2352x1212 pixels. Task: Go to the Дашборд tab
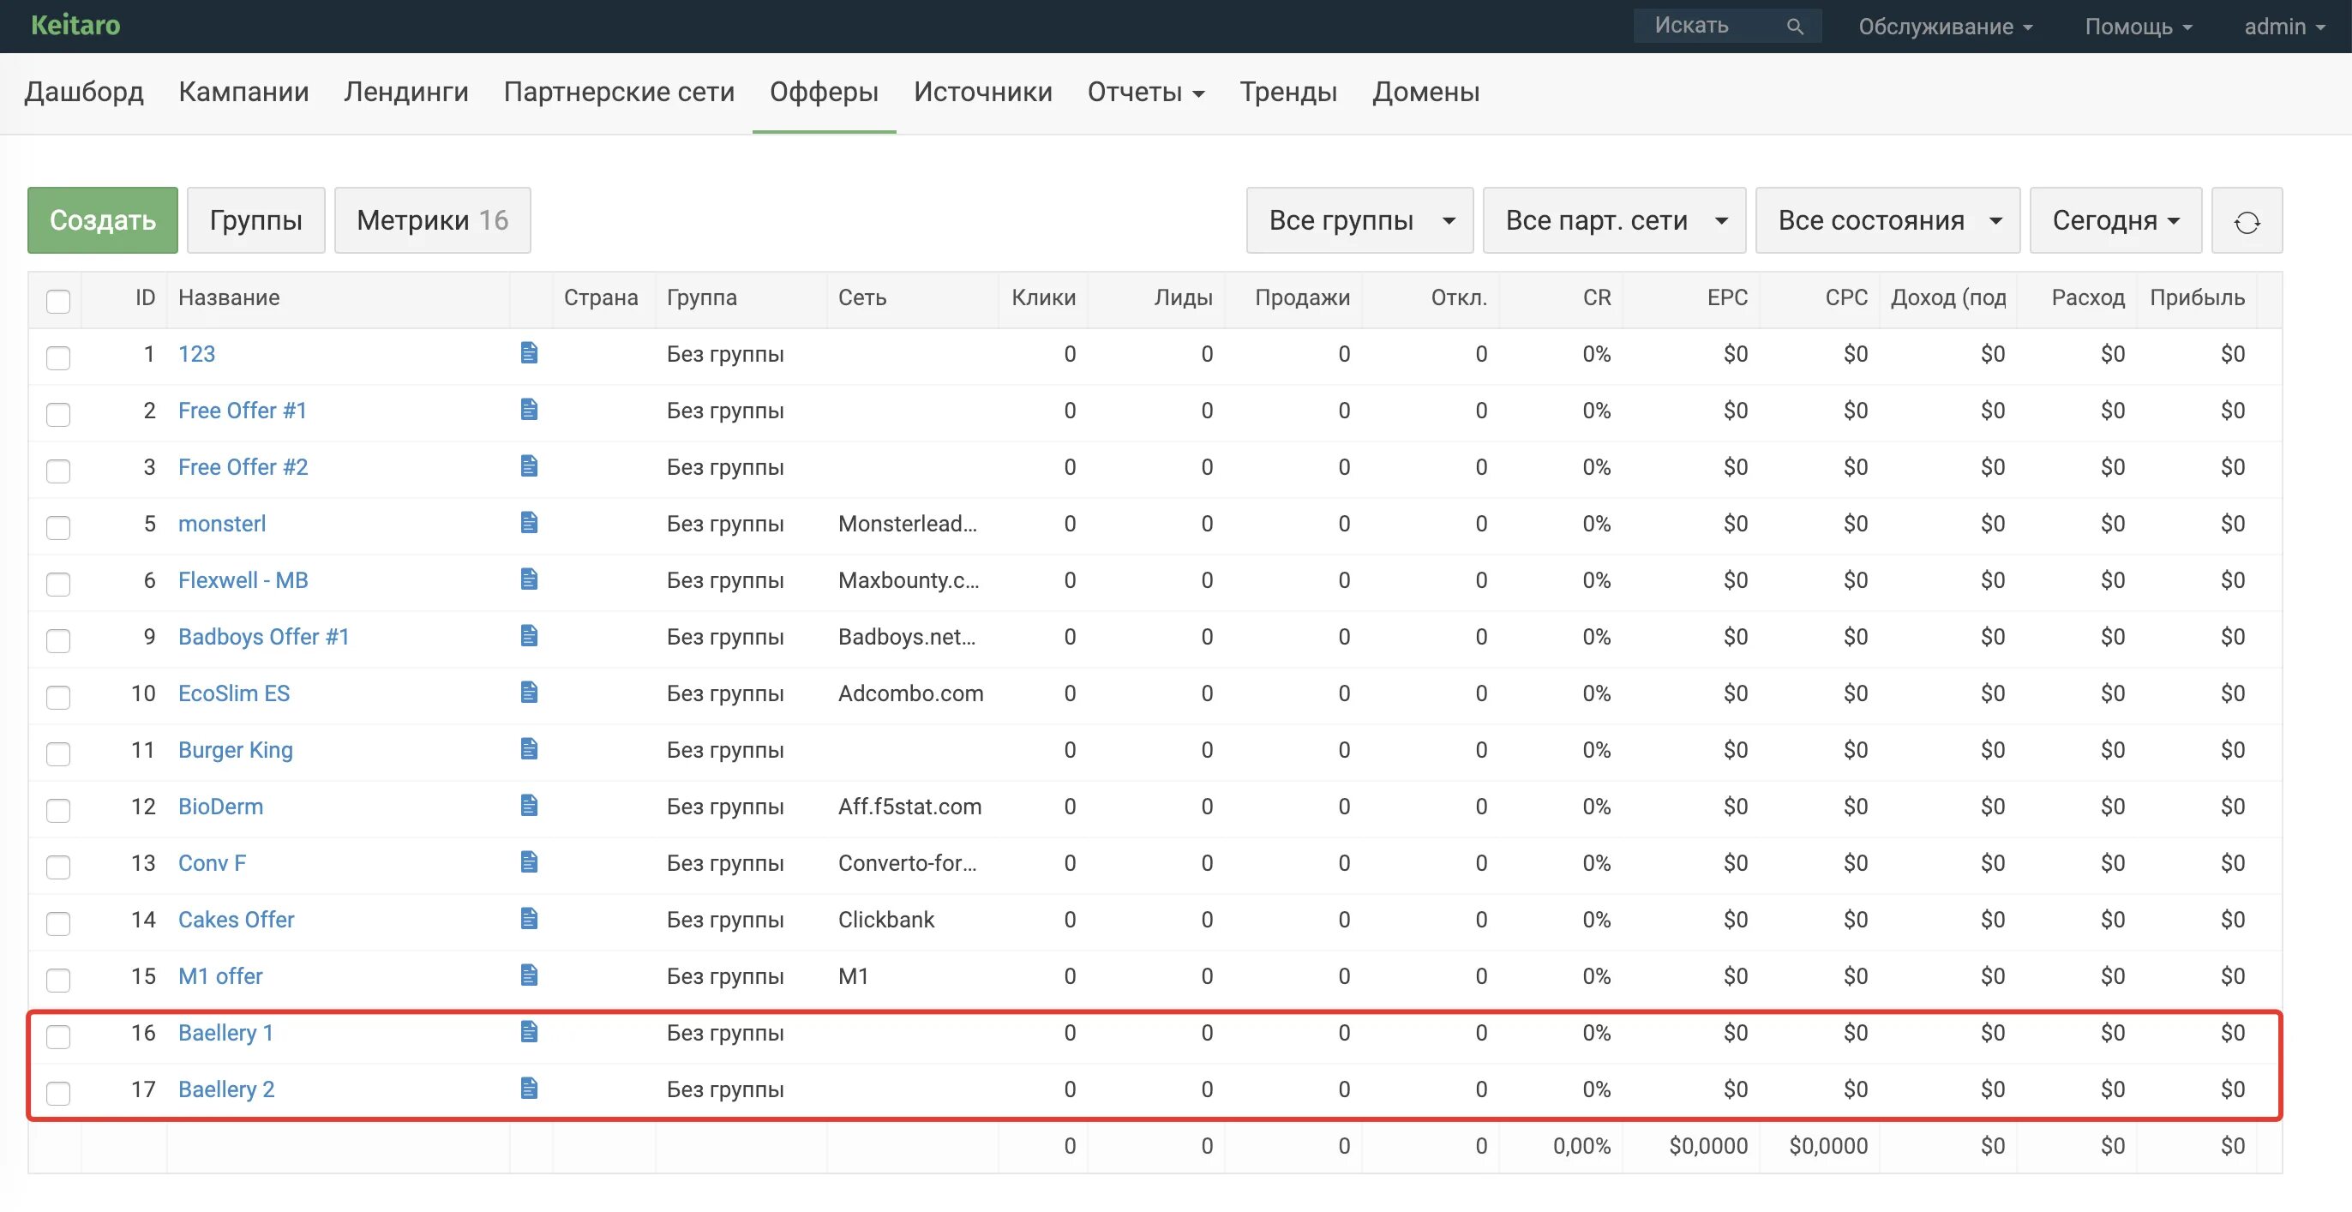pos(84,93)
